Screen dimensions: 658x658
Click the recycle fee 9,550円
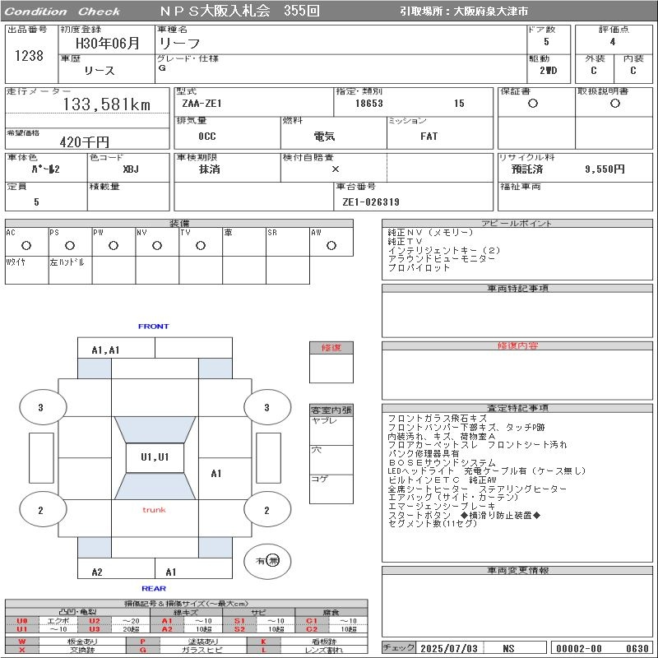pyautogui.click(x=605, y=169)
